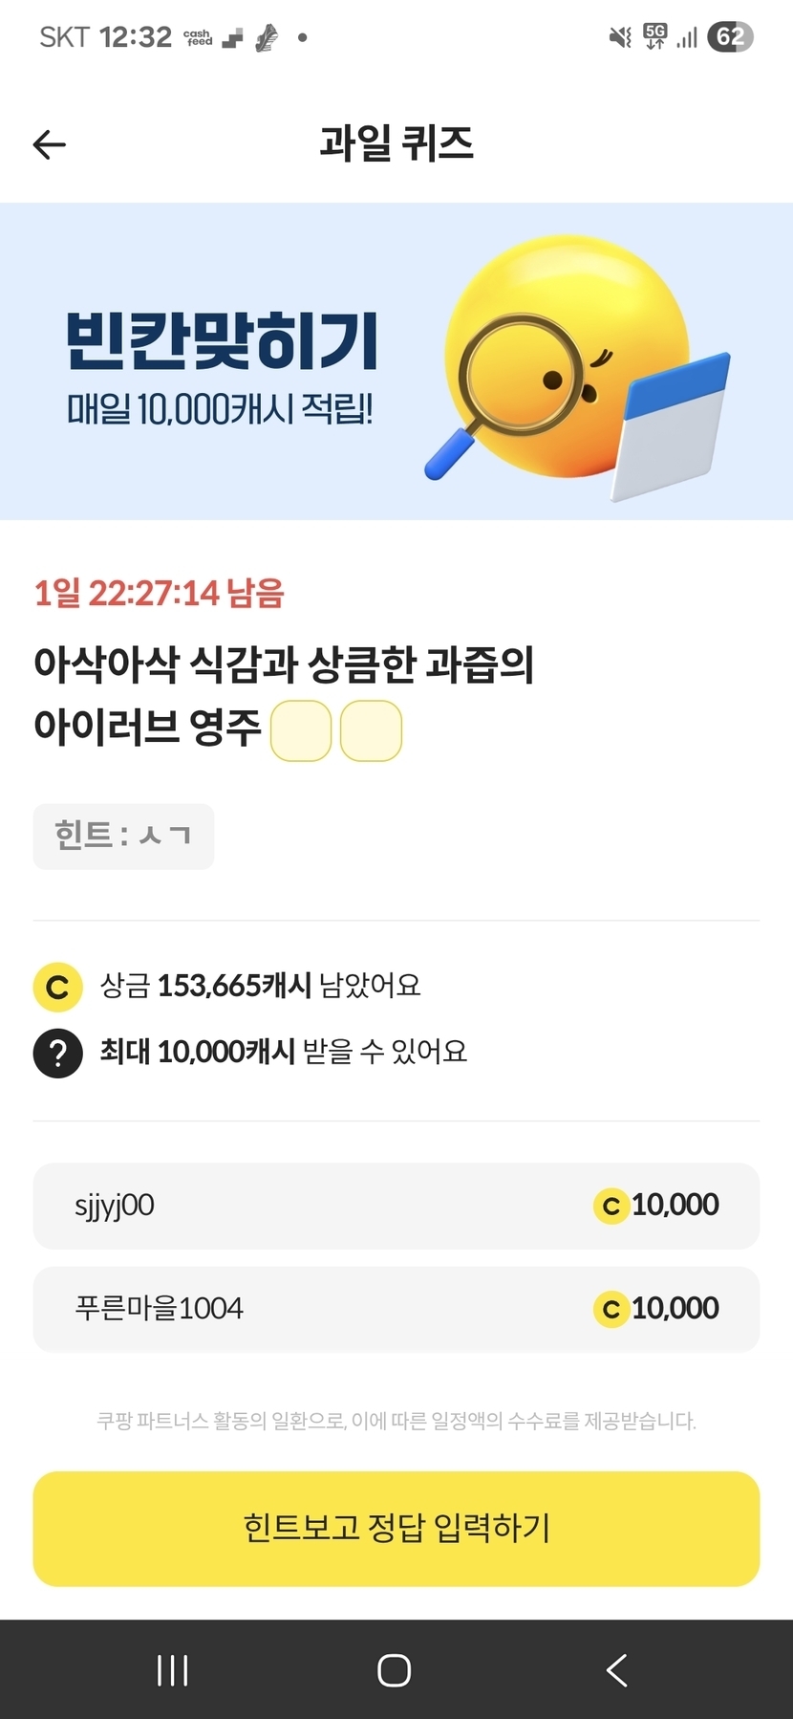Select the sjjyj00 winner row
793x1719 pixels.
point(396,1206)
